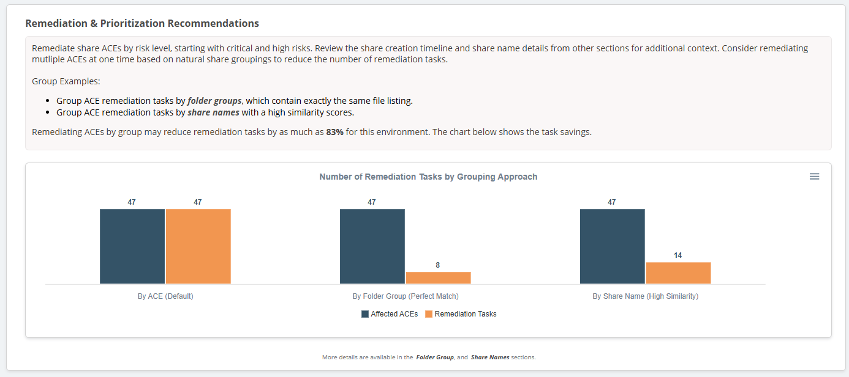Click the dark blue Affected ACEs legend swatch
The image size is (849, 377).
click(365, 314)
